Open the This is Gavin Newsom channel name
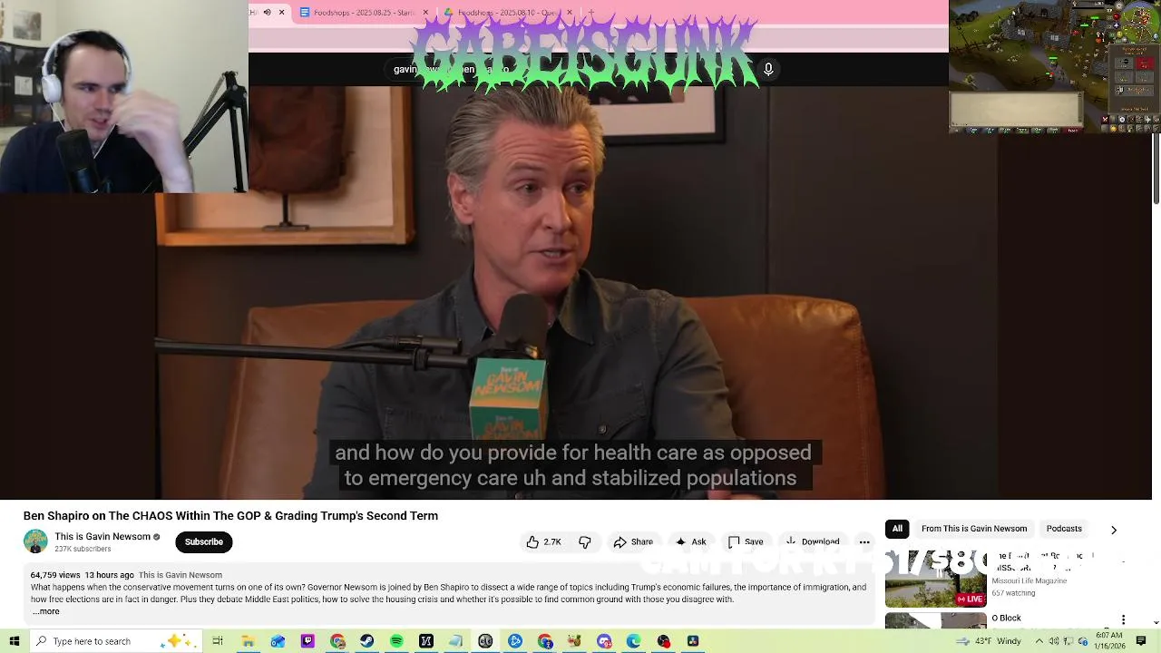1161x653 pixels. (x=102, y=536)
